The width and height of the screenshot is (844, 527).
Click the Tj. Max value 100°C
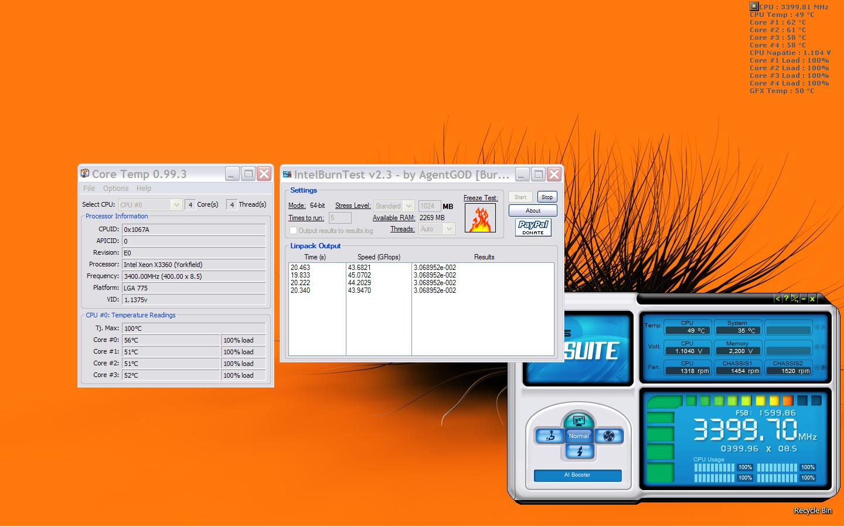point(193,328)
